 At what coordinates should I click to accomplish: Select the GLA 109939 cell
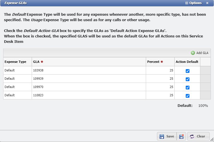coord(88,79)
